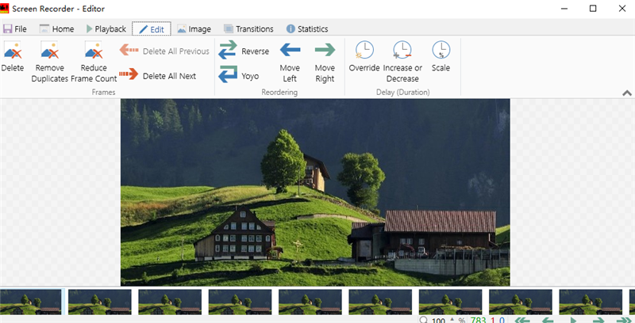The image size is (635, 323).
Task: Apply the Yoyo reordering
Action: pyautogui.click(x=239, y=75)
